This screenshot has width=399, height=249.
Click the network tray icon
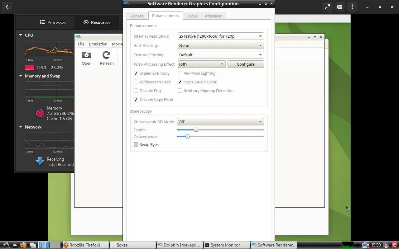(x=365, y=245)
